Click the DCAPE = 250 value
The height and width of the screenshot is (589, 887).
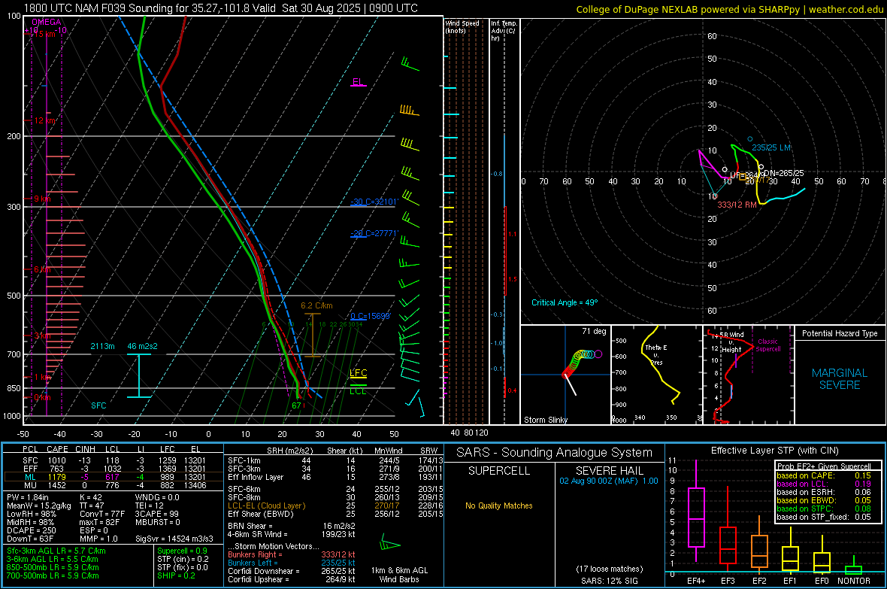(x=32, y=530)
